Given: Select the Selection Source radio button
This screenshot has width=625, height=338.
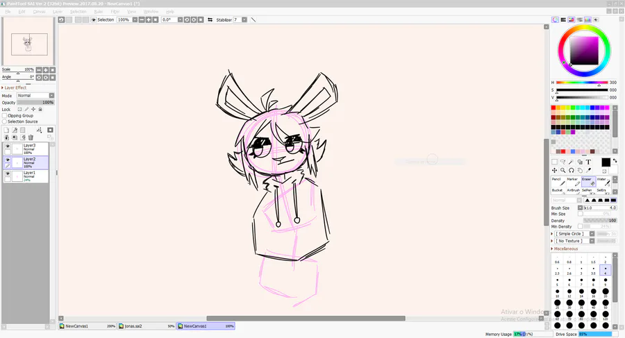Looking at the screenshot, I should tap(4, 121).
